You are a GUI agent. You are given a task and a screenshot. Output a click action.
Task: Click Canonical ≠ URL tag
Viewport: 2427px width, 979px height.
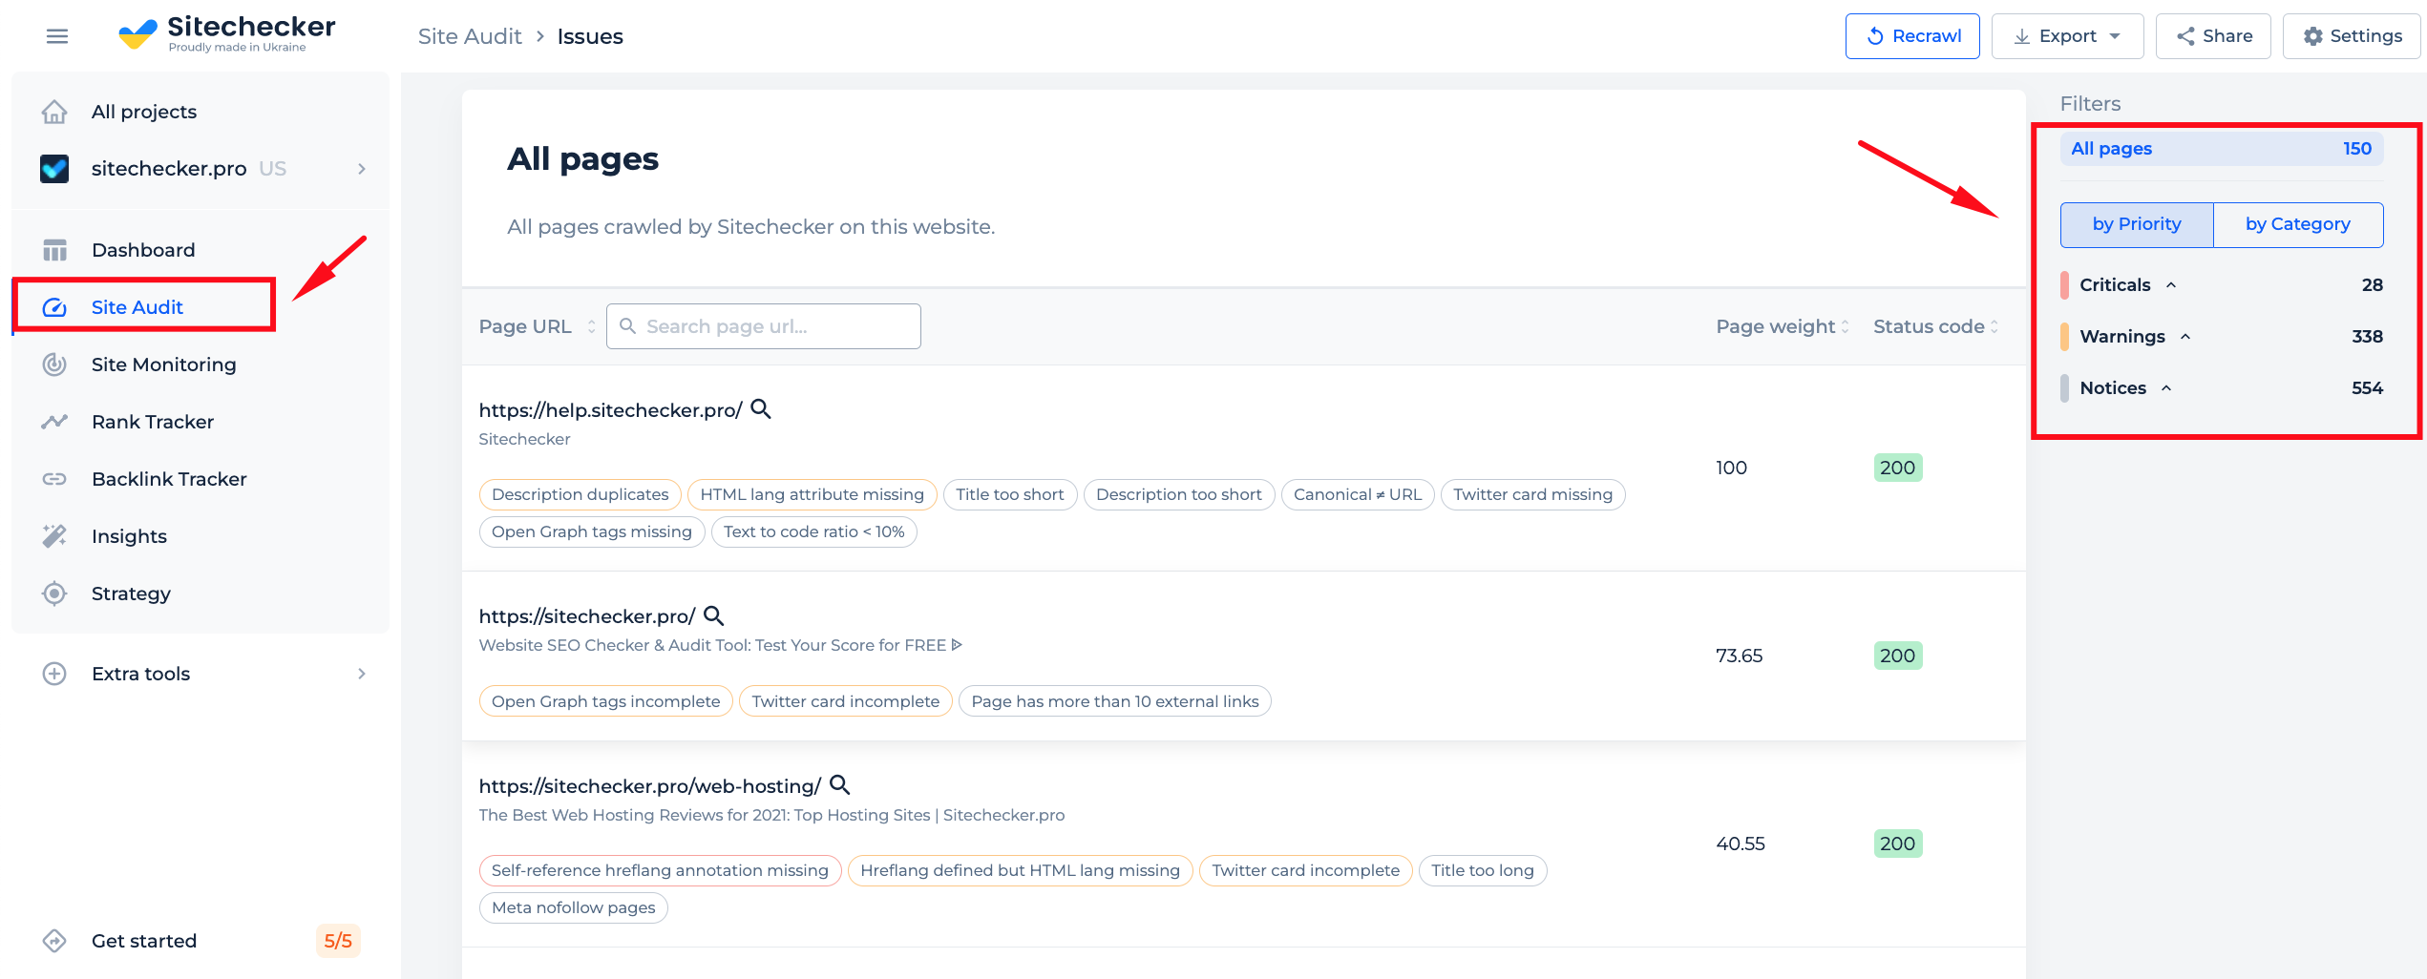(1357, 494)
